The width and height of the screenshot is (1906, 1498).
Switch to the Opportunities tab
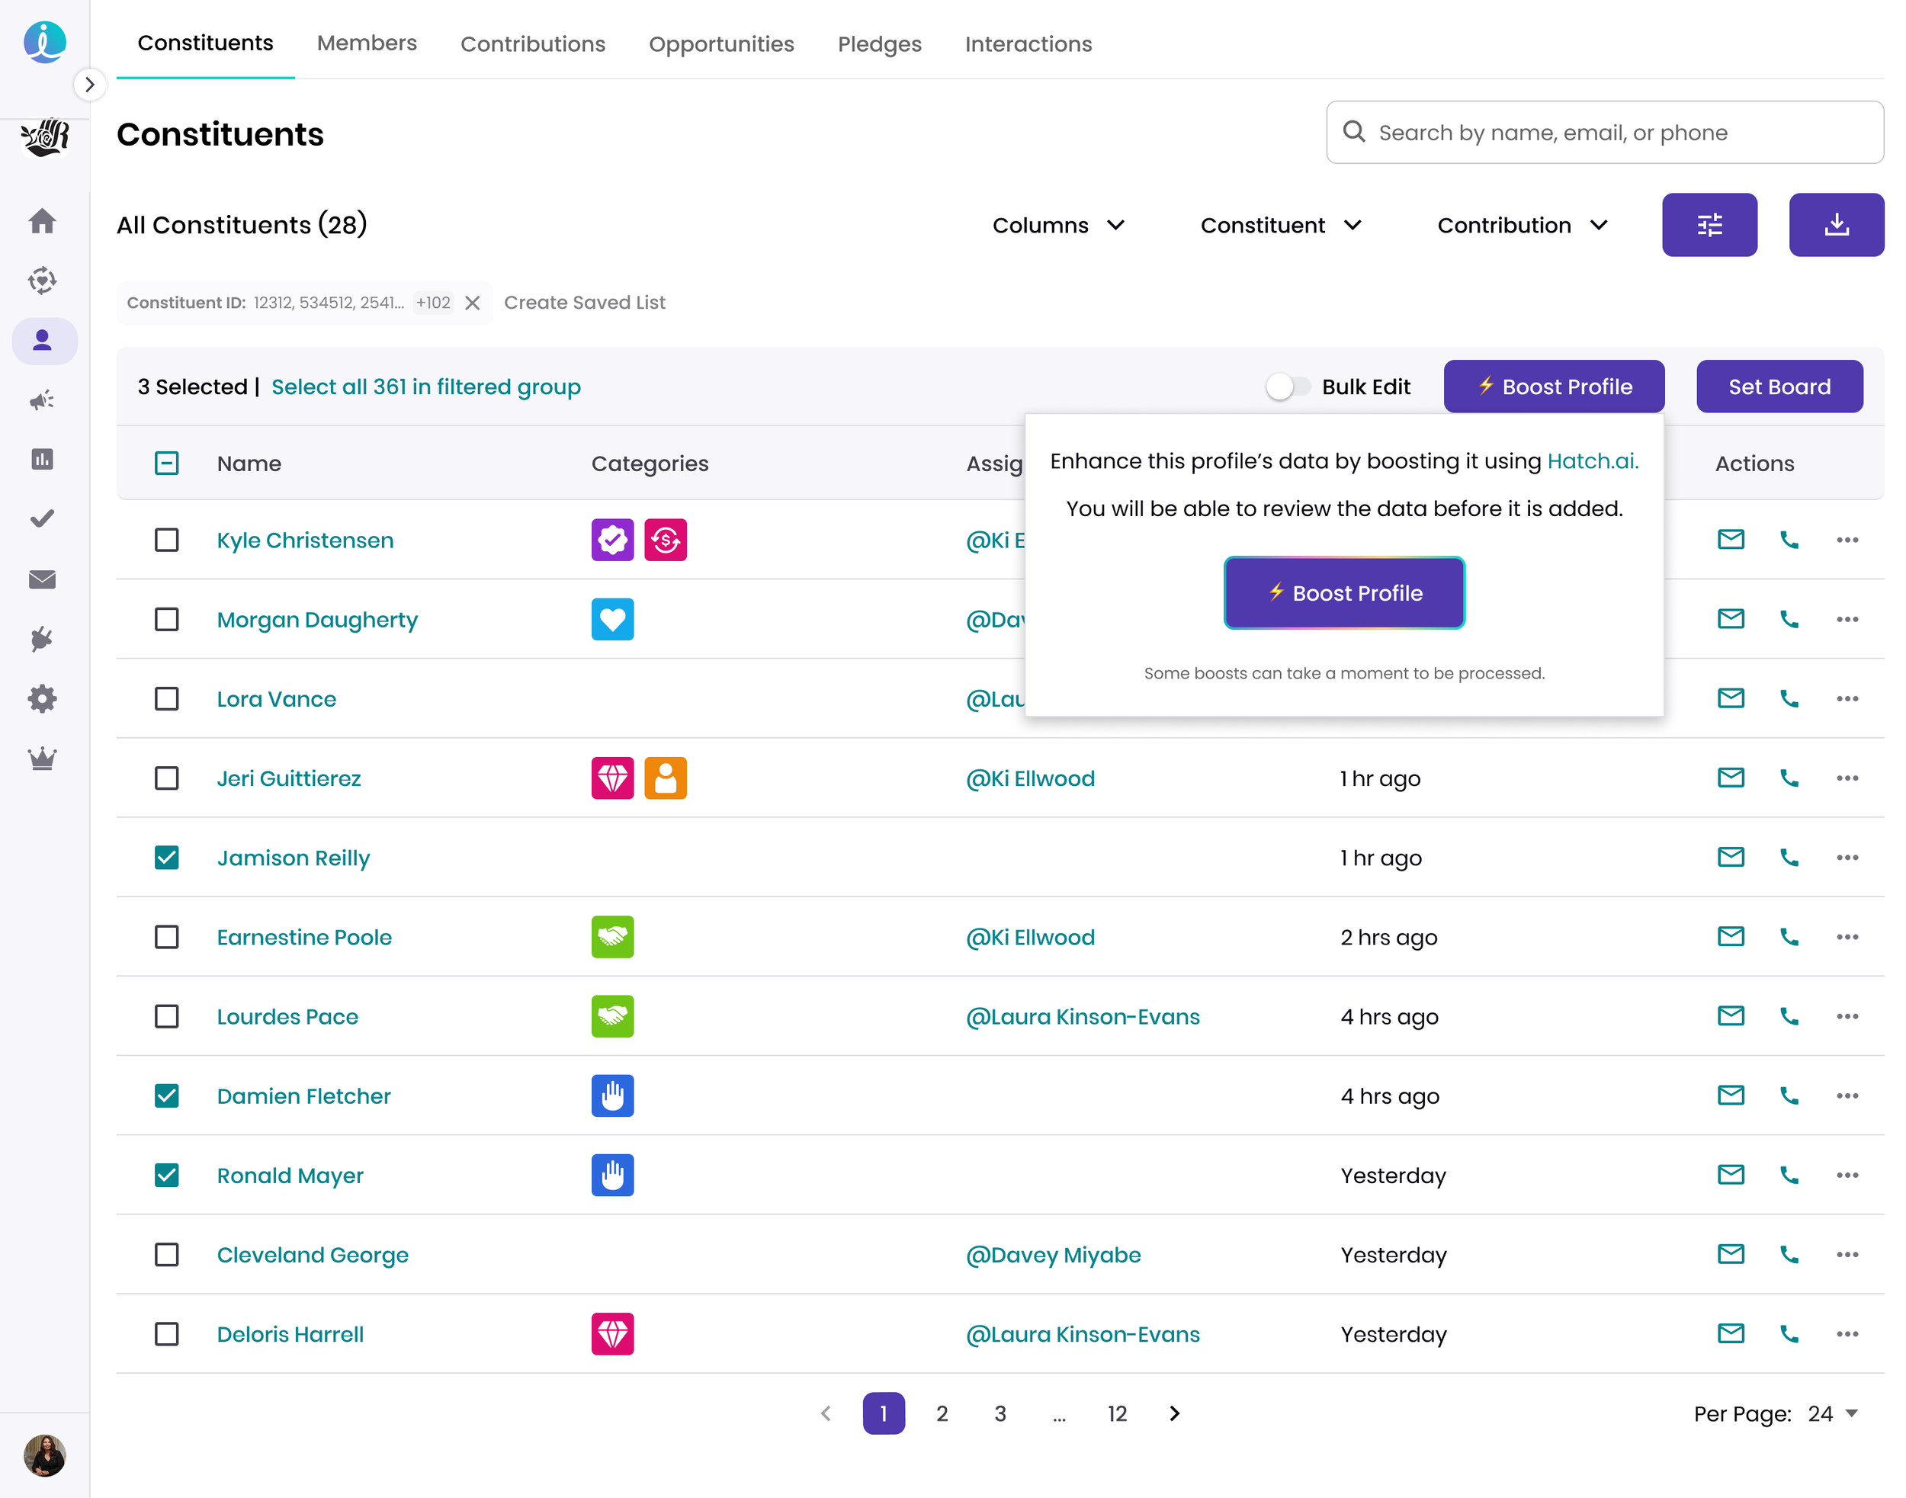point(721,44)
